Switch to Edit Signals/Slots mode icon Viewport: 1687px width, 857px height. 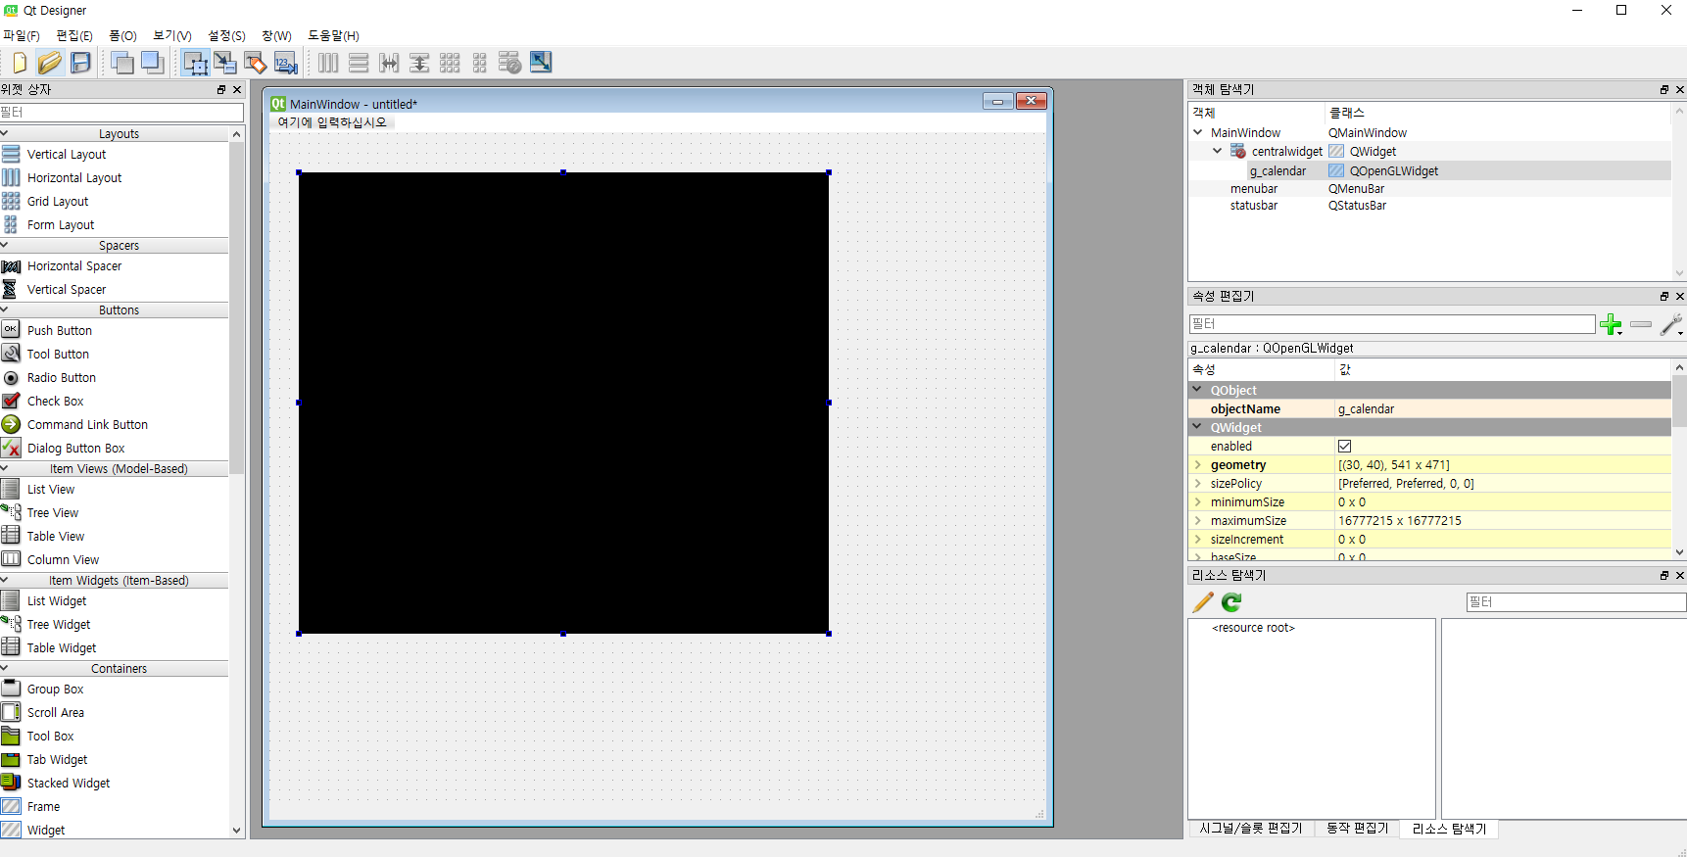click(225, 63)
